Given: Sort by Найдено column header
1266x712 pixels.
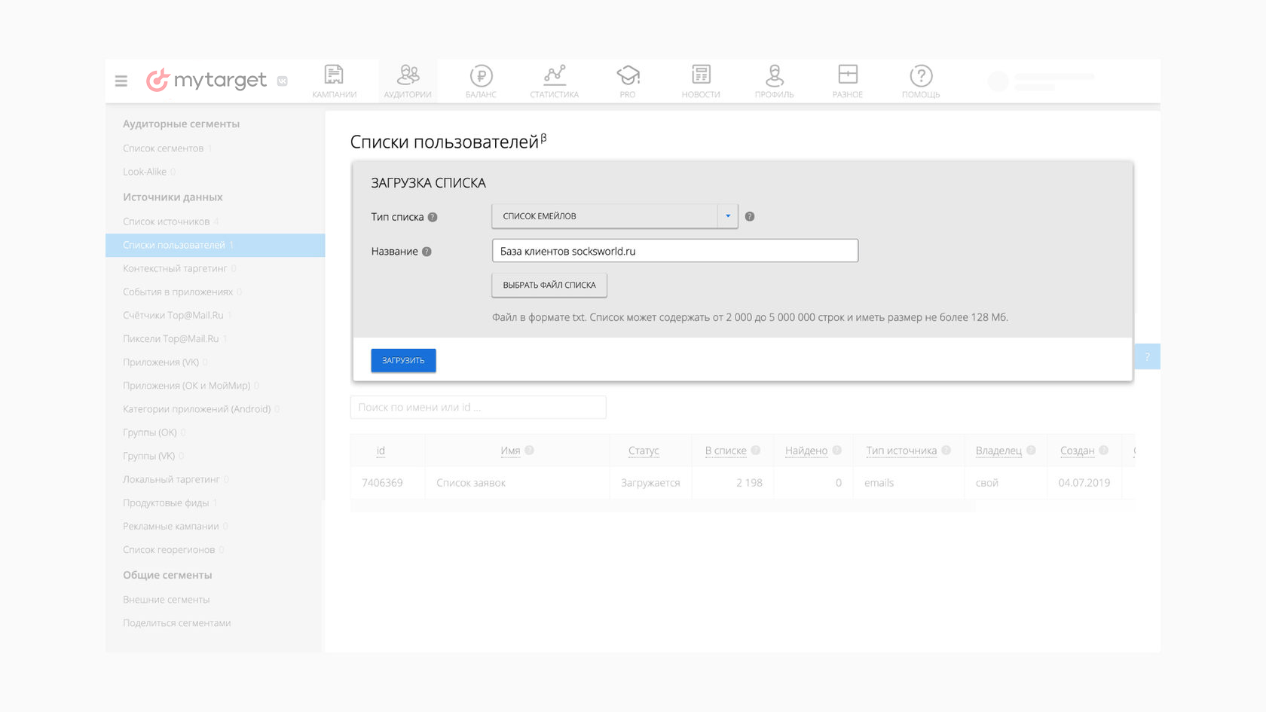Looking at the screenshot, I should tap(806, 451).
